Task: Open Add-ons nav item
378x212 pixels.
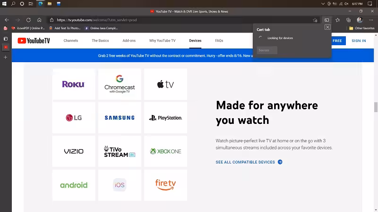Action: (129, 41)
